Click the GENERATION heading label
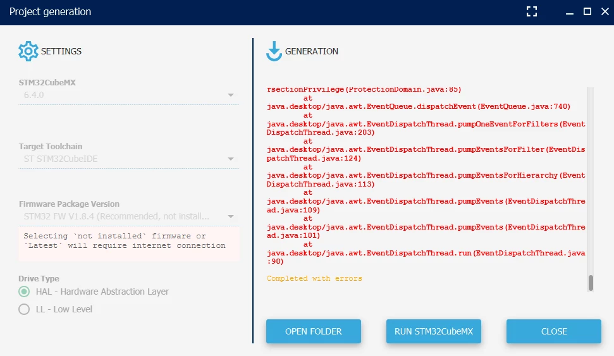The height and width of the screenshot is (356, 614). [311, 51]
